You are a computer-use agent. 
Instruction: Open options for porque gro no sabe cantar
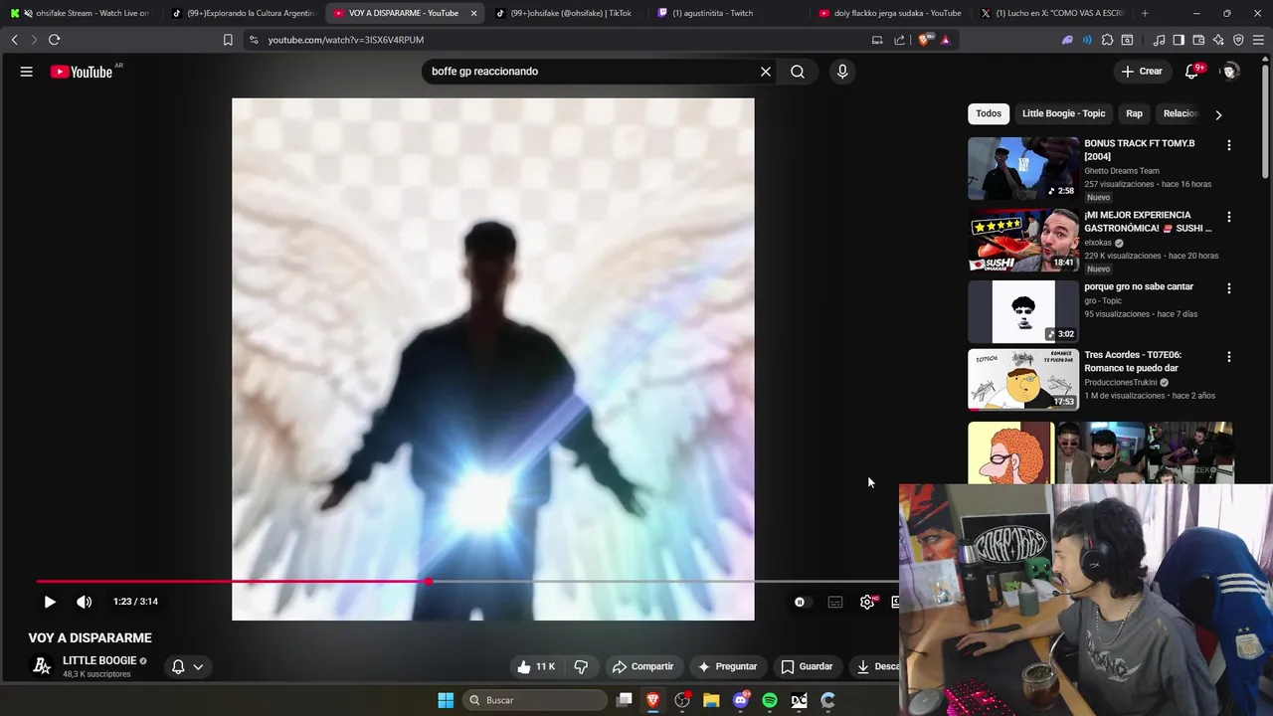(x=1229, y=288)
